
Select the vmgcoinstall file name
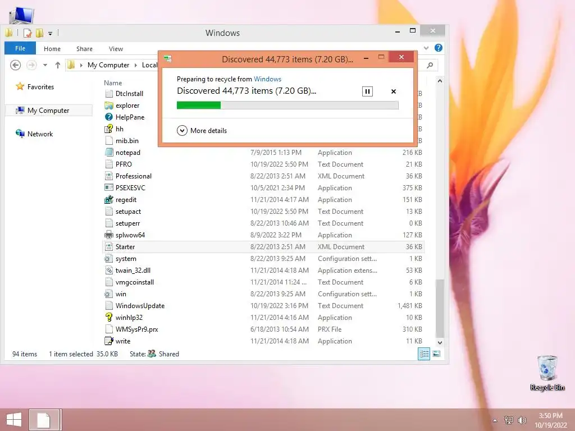coord(135,282)
